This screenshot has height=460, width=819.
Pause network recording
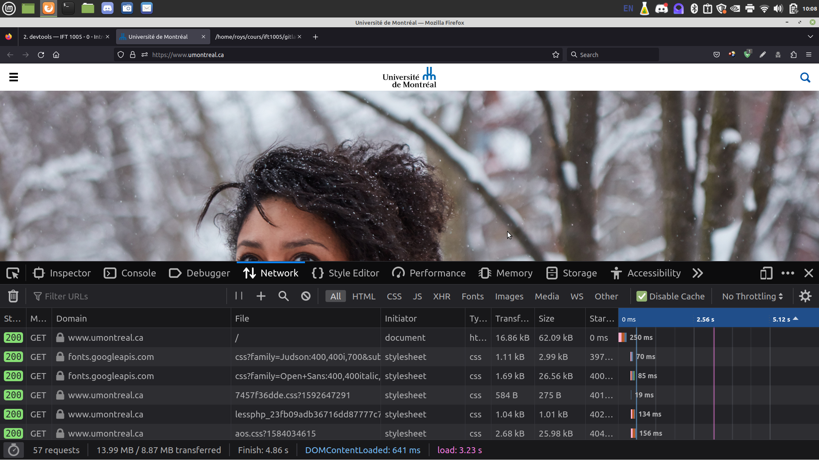(x=239, y=296)
